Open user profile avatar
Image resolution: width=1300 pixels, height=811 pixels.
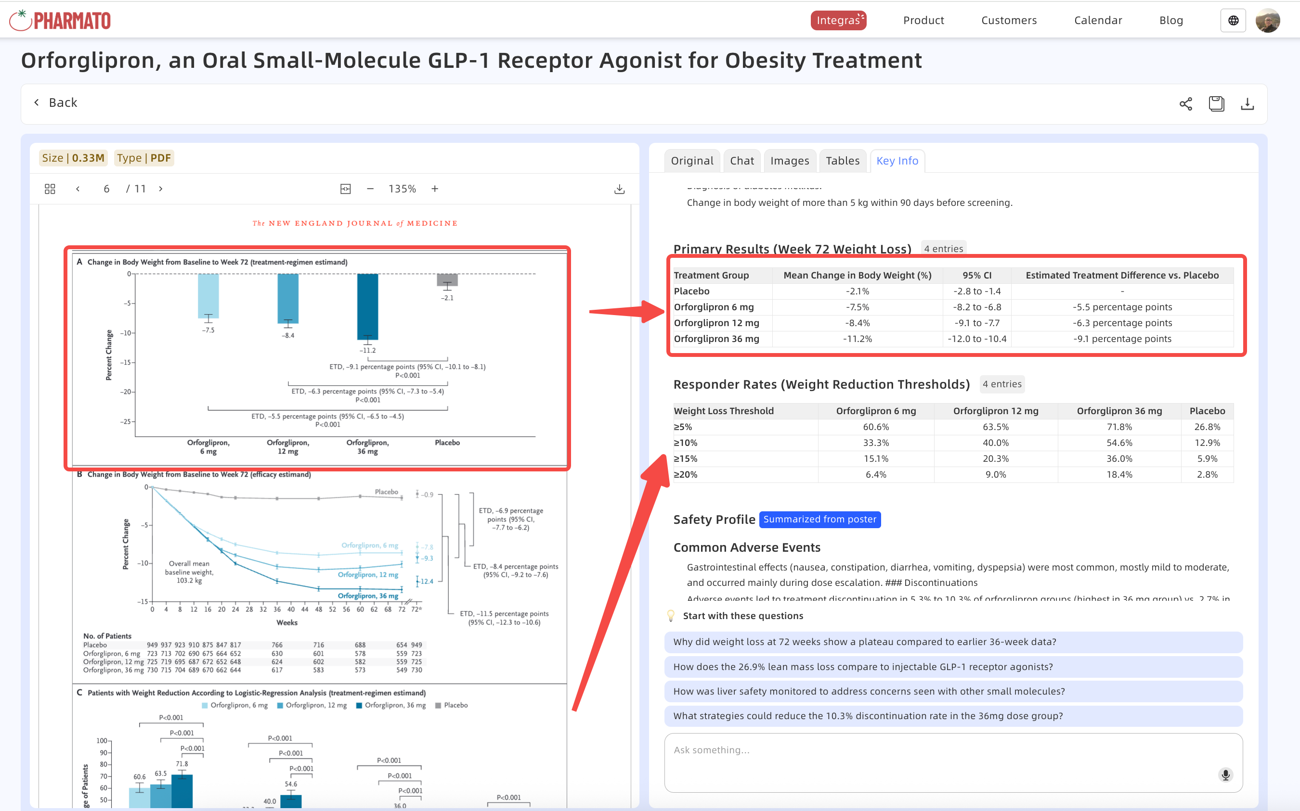pyautogui.click(x=1268, y=20)
